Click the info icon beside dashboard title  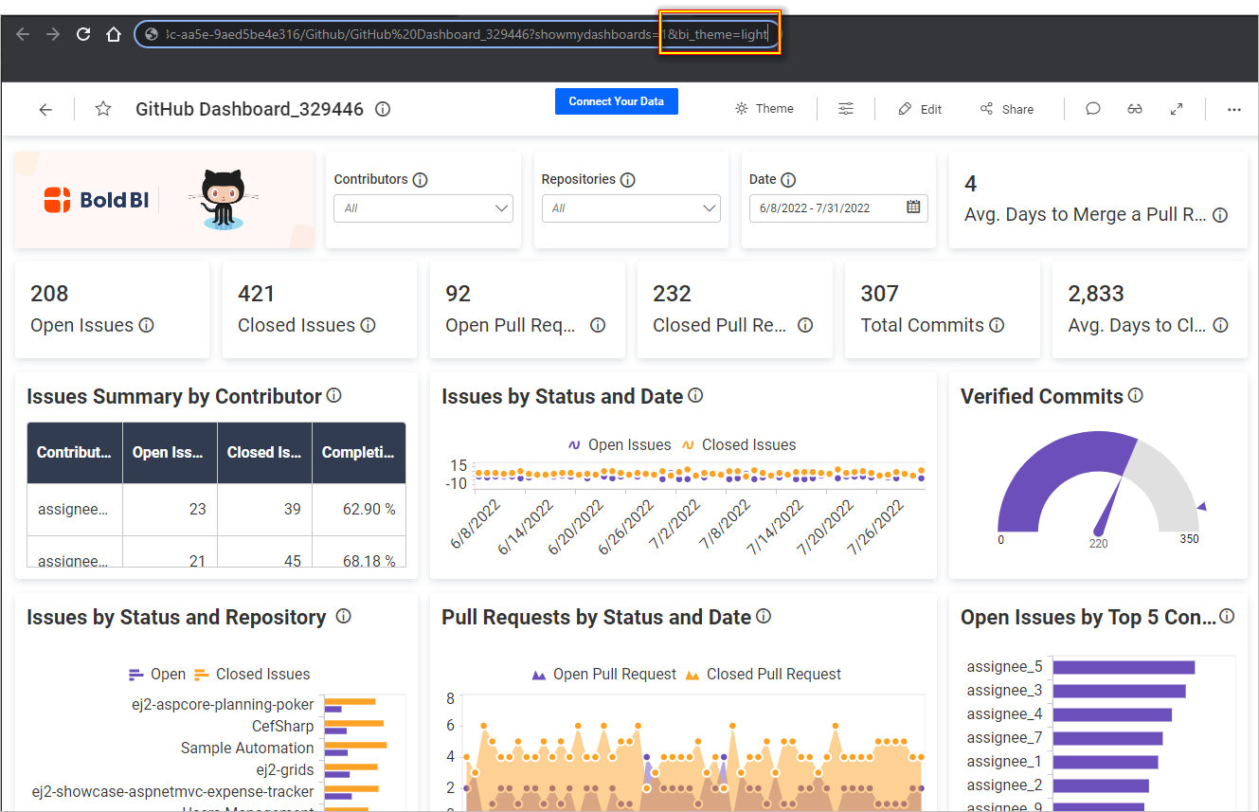coord(383,109)
